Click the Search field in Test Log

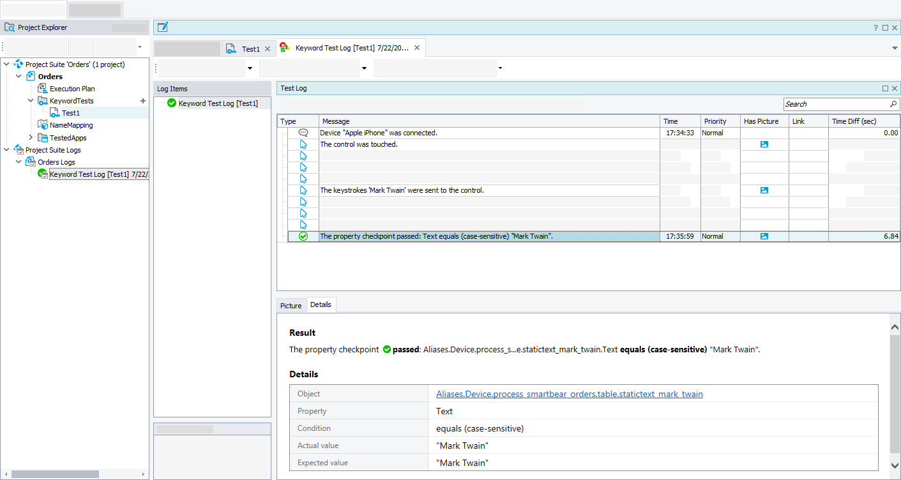[x=835, y=104]
